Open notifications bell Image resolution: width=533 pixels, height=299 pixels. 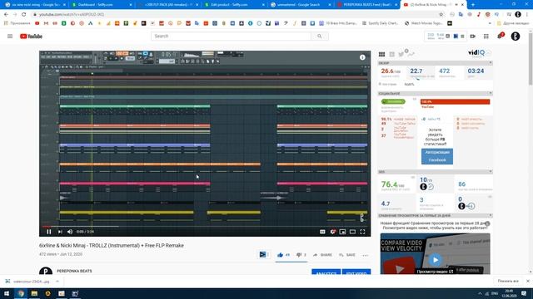[x=500, y=37]
